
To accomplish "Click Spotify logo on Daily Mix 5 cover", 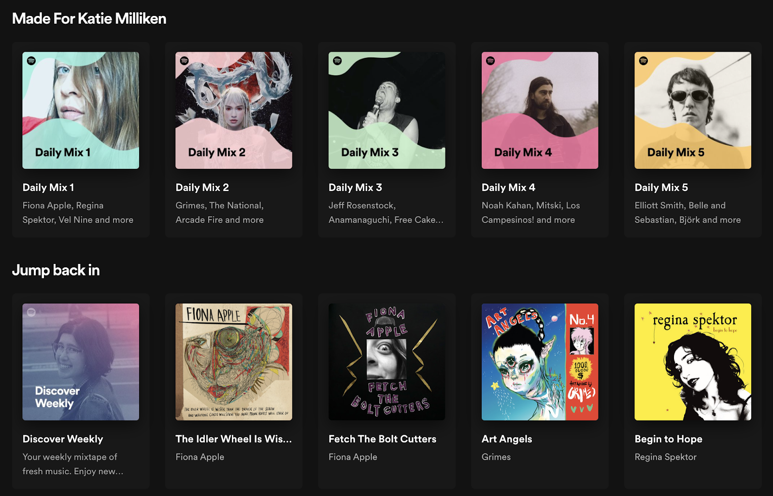I will pyautogui.click(x=643, y=61).
